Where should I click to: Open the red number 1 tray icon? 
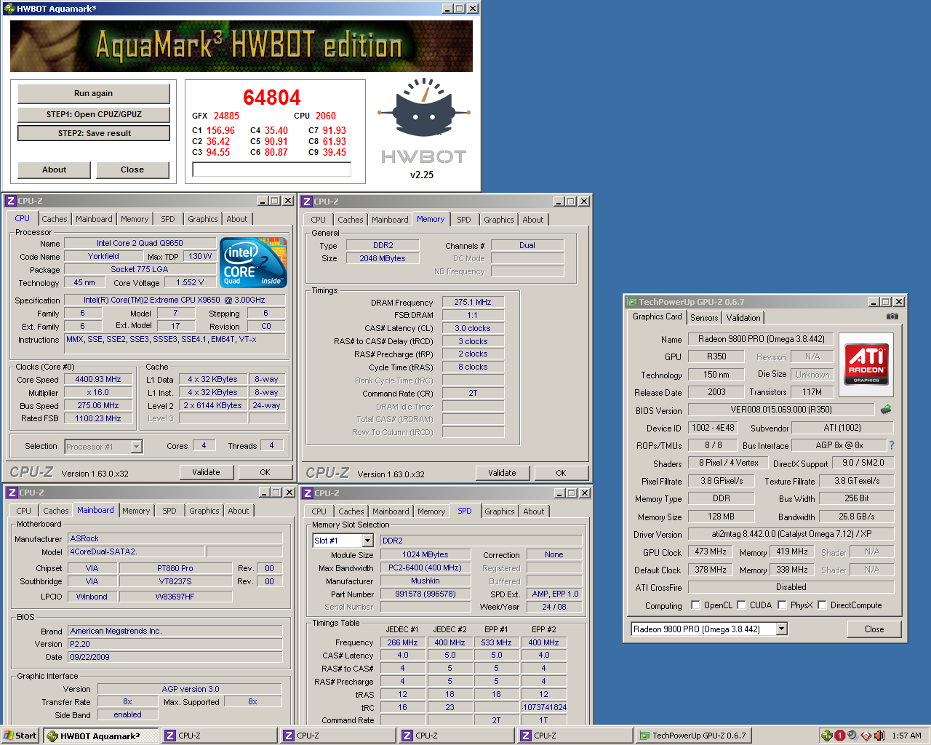click(840, 736)
